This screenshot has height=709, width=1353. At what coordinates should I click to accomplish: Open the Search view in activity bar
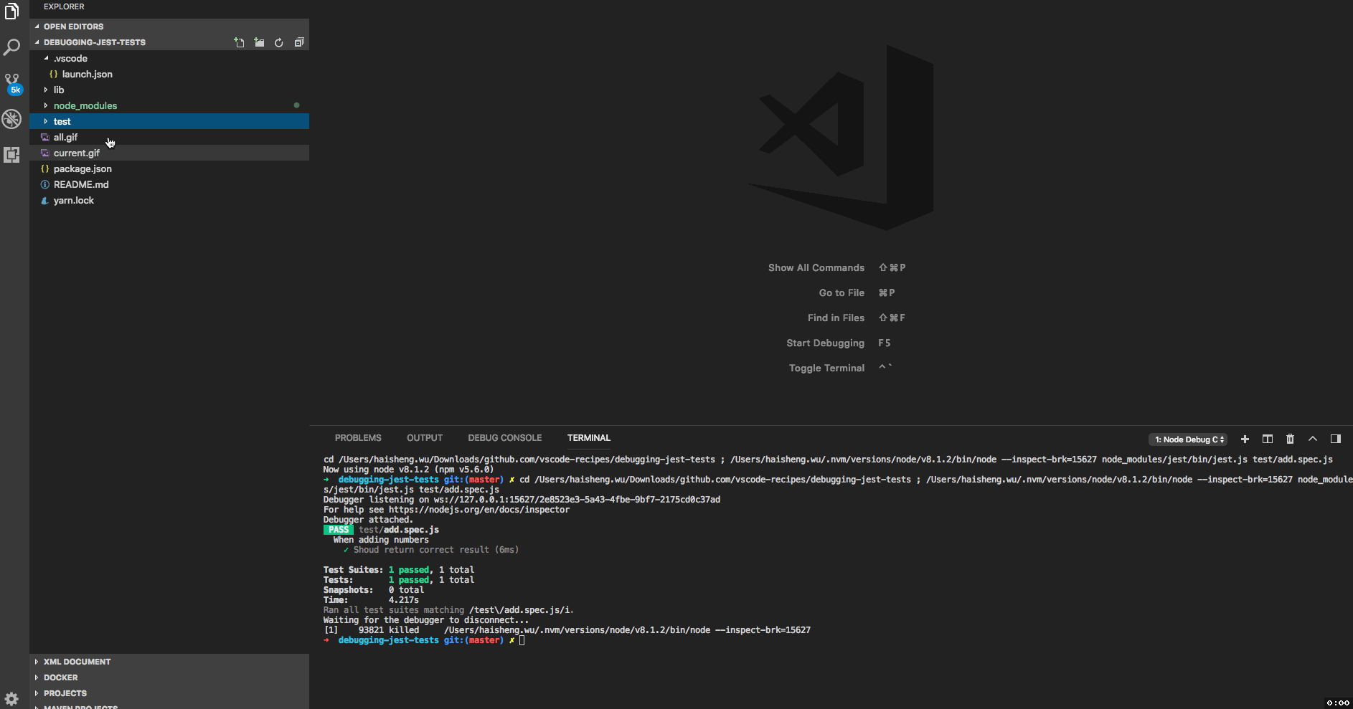(x=11, y=47)
